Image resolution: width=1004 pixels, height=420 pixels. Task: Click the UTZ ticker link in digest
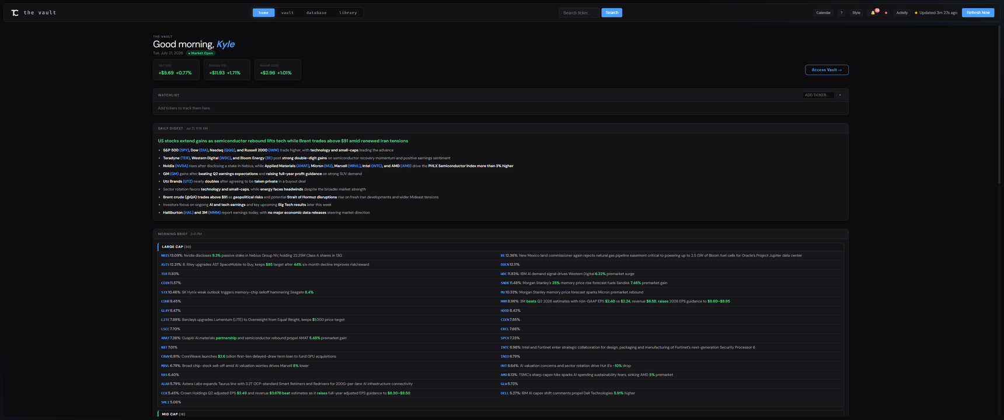click(187, 182)
